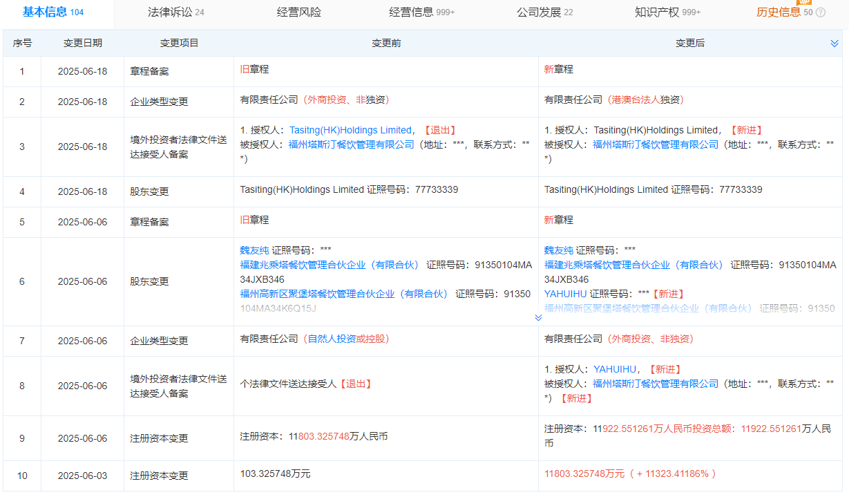Screen dimensions: 849x497
Task: Click the 变更日期 column header
Action: coord(83,43)
